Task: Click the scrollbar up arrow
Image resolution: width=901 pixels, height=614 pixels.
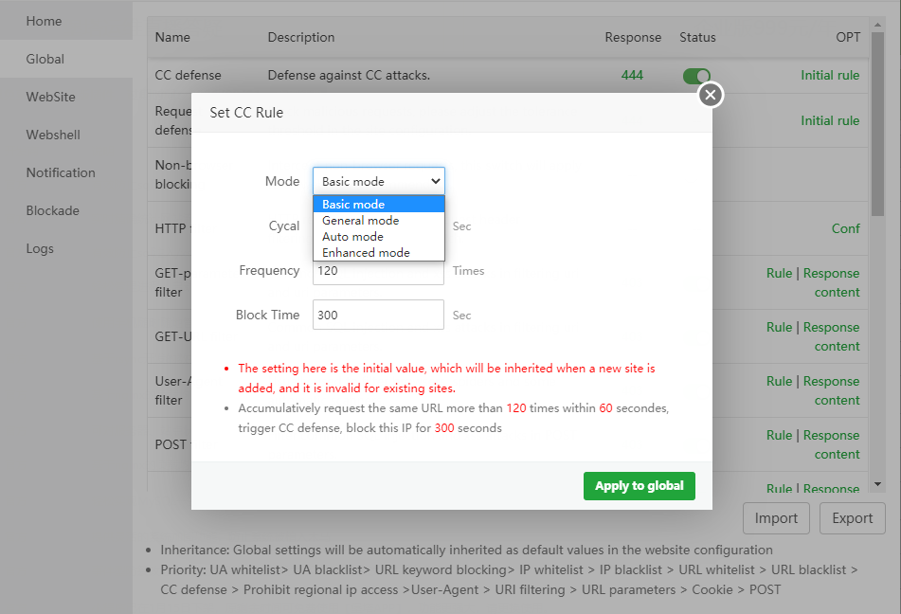Action: [877, 24]
